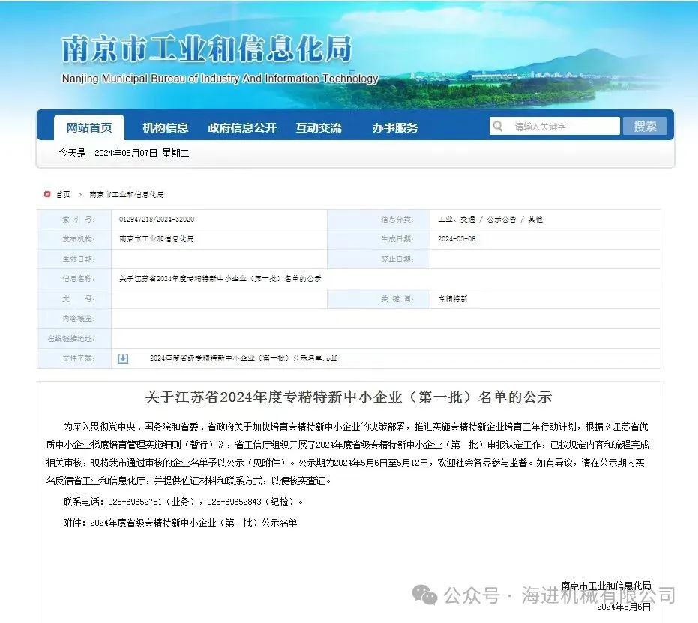Click the 南京市工业和信息化局 site title banner

click(206, 49)
